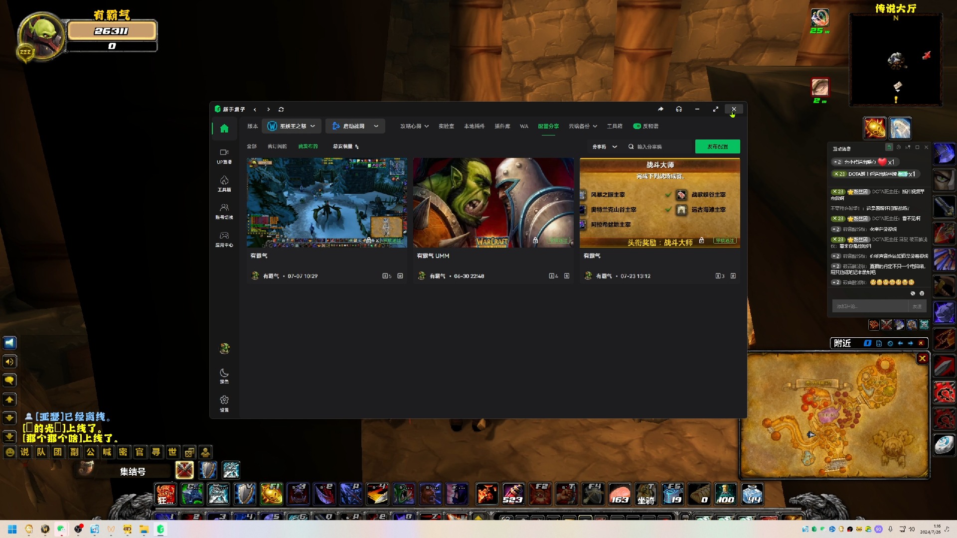Go back with the left navigation arrow

(255, 110)
